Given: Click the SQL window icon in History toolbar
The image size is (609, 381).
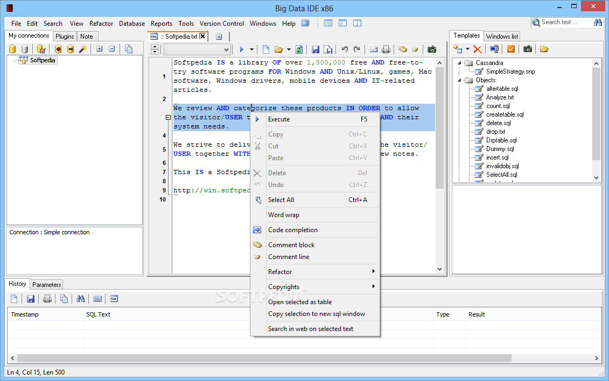Looking at the screenshot, I should [x=114, y=298].
